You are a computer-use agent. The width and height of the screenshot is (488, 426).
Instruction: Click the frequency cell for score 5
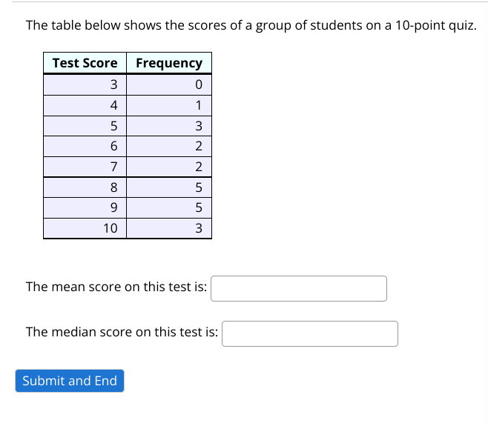(x=169, y=126)
